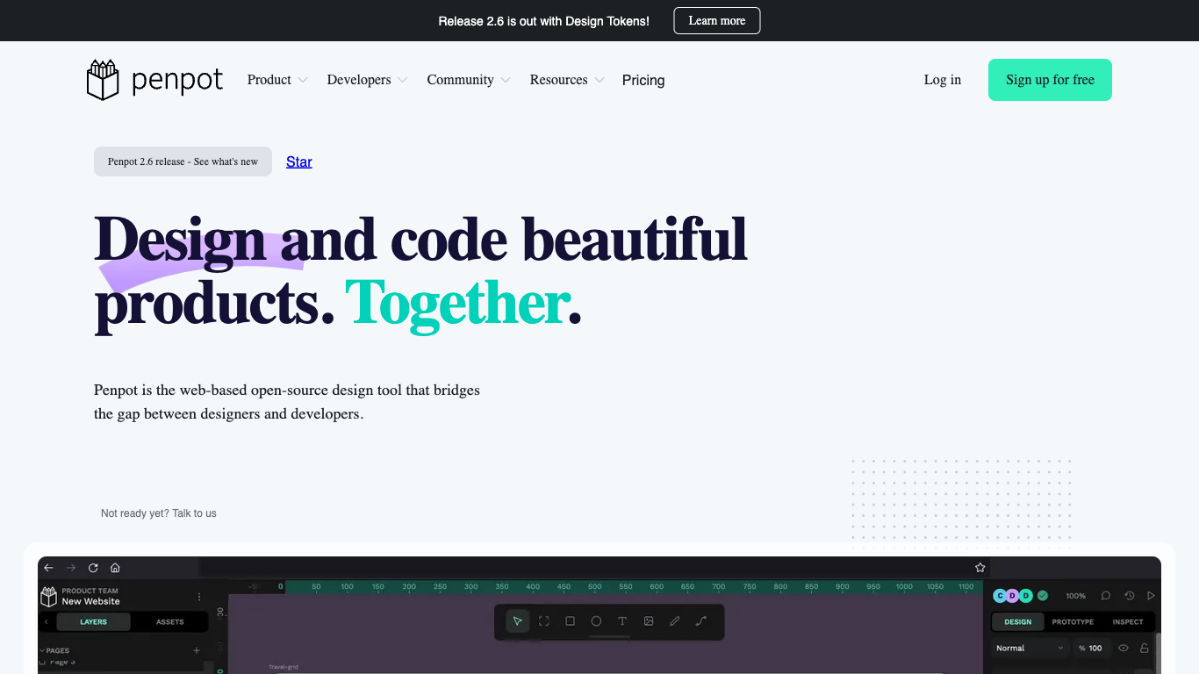Select the Text tool

pos(622,621)
